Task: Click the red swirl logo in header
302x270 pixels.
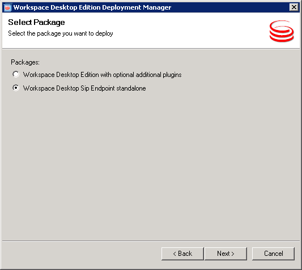Action: pyautogui.click(x=282, y=31)
